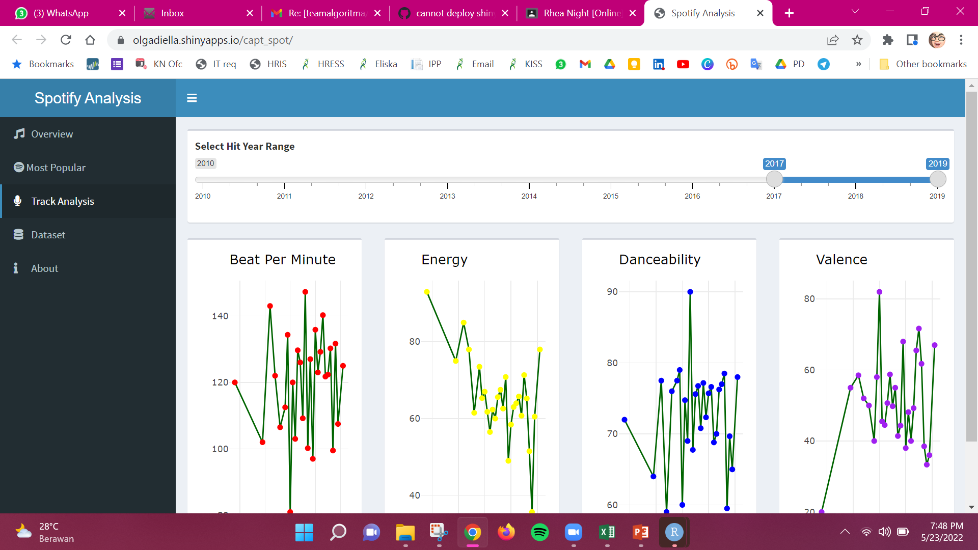
Task: Show hidden system tray icons
Action: 845,532
